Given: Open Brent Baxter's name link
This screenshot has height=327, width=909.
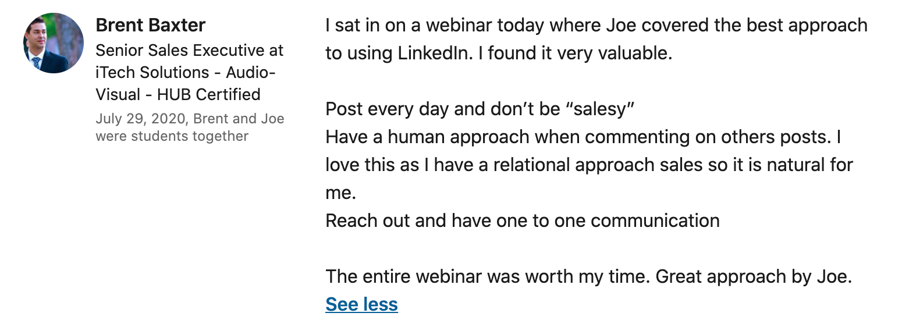Looking at the screenshot, I should pos(150,25).
